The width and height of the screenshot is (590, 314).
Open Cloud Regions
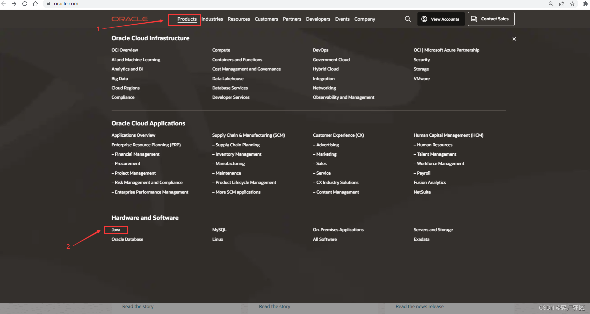126,88
